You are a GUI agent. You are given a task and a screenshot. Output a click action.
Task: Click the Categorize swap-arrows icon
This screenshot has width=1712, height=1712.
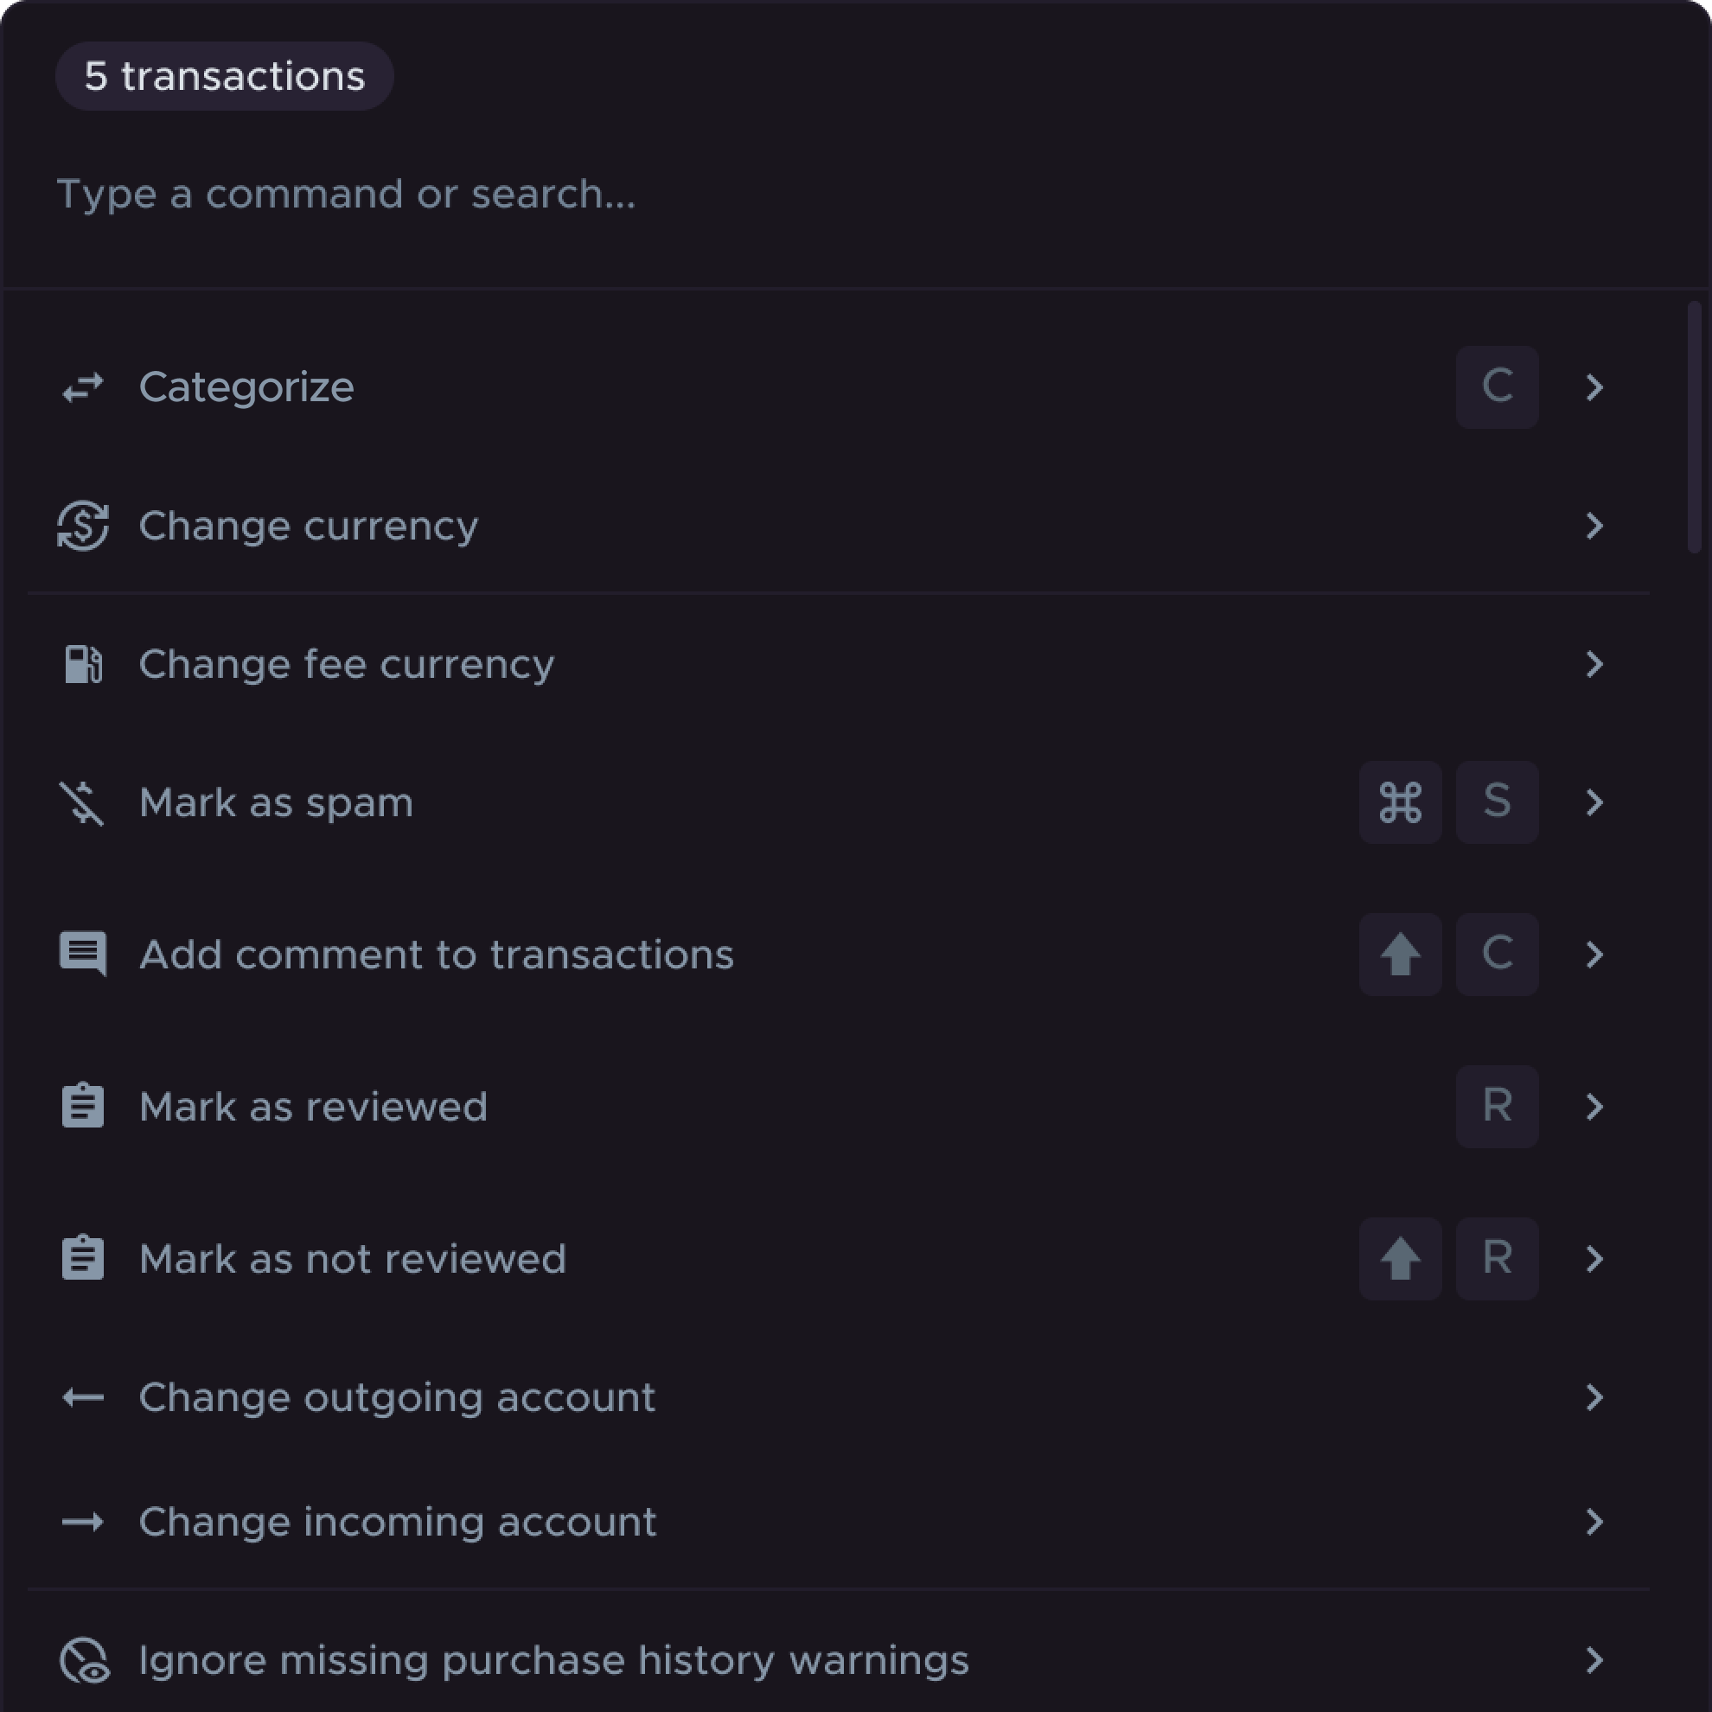82,387
